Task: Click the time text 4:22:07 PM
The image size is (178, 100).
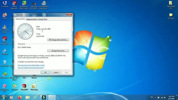Action: point(40,36)
